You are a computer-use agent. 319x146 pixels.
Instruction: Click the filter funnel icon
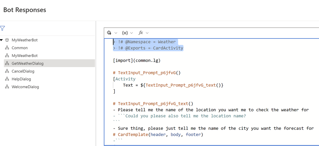(2, 28)
